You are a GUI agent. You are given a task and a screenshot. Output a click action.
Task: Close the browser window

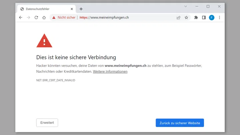[x=219, y=6]
